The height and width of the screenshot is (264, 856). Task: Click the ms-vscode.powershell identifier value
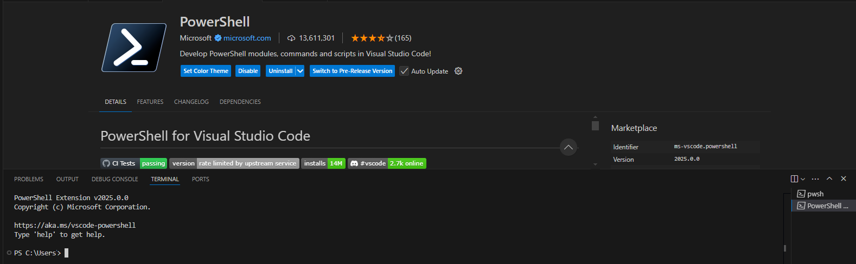(x=705, y=146)
